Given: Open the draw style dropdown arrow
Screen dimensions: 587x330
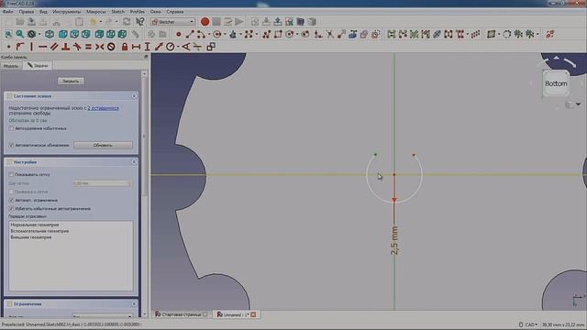Looking at the screenshot, I should [39, 35].
